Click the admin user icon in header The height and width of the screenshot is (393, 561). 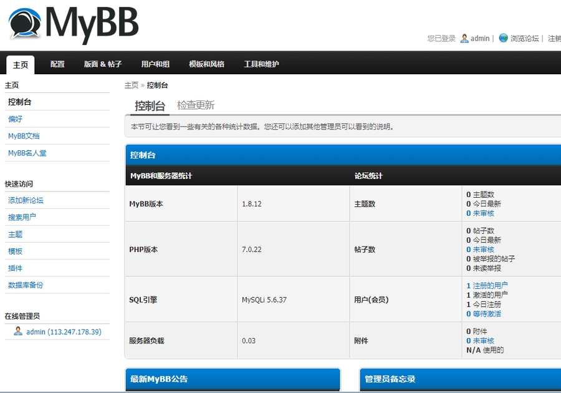(x=464, y=38)
